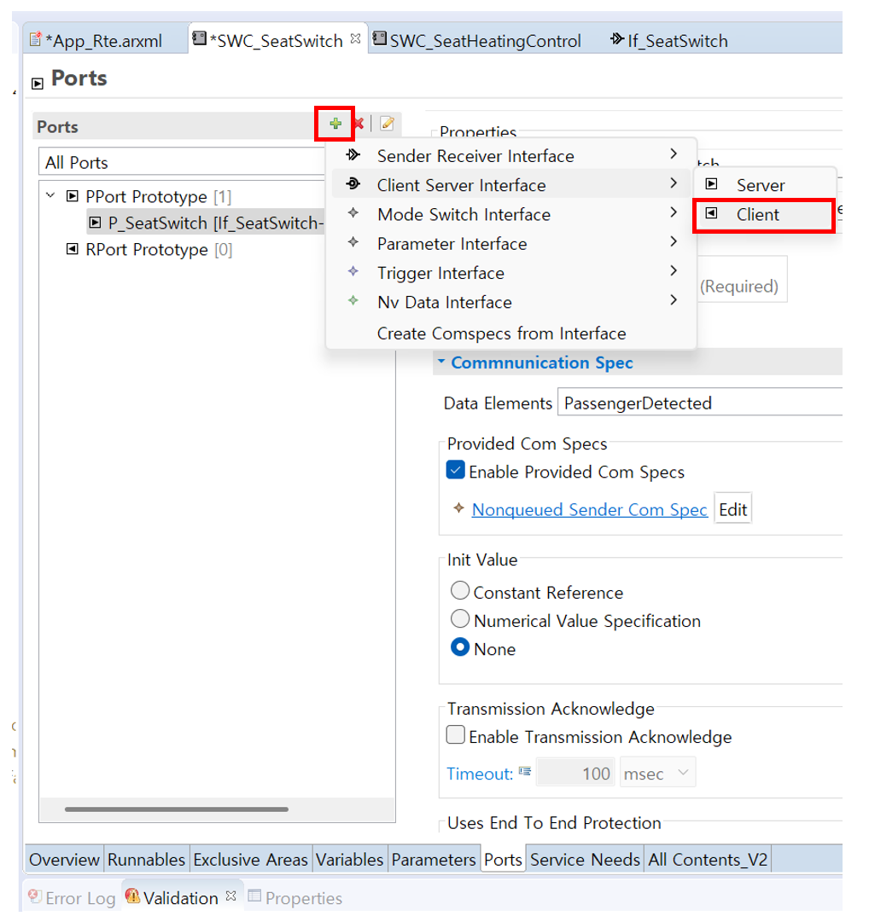
Task: Pick Server from the submenu
Action: (764, 185)
